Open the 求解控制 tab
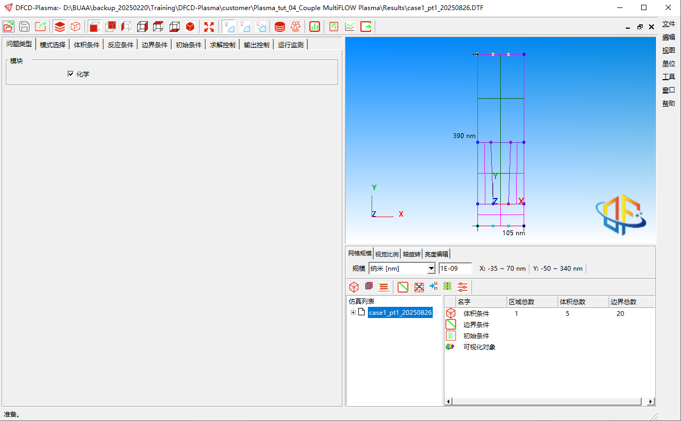The width and height of the screenshot is (681, 421). point(222,45)
